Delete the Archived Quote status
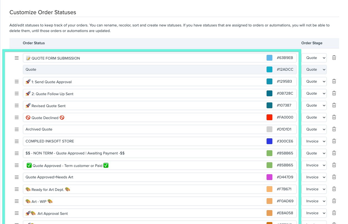The width and height of the screenshot is (348, 224). (x=334, y=129)
